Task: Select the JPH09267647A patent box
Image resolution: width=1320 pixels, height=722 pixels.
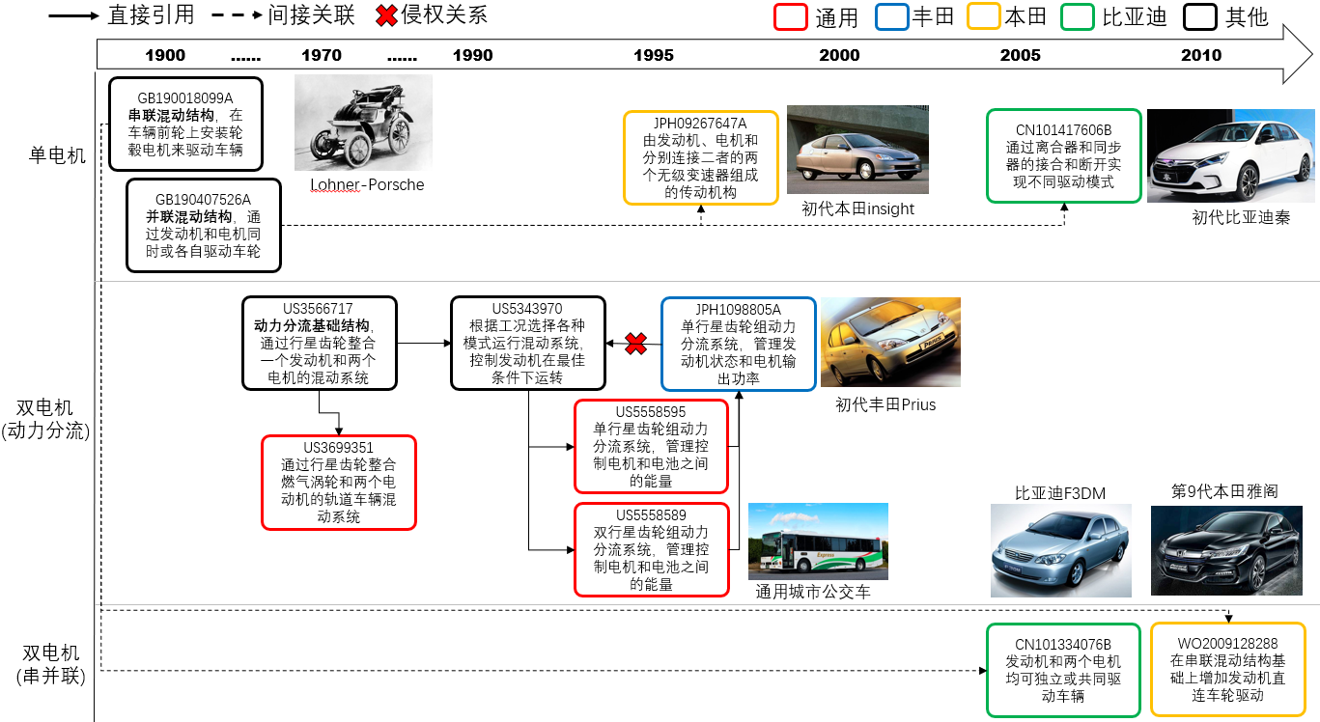Action: (701, 157)
